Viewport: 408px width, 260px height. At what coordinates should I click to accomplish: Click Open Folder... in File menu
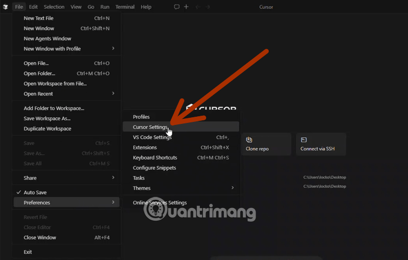pyautogui.click(x=39, y=73)
